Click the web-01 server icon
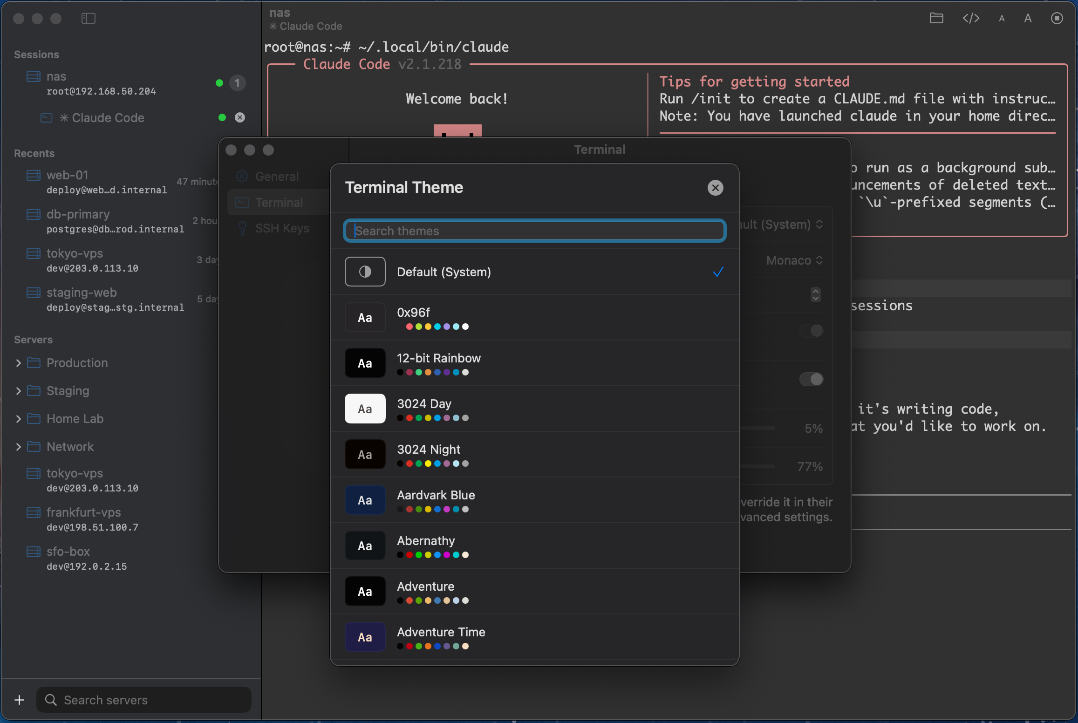The height and width of the screenshot is (723, 1078). pyautogui.click(x=34, y=175)
